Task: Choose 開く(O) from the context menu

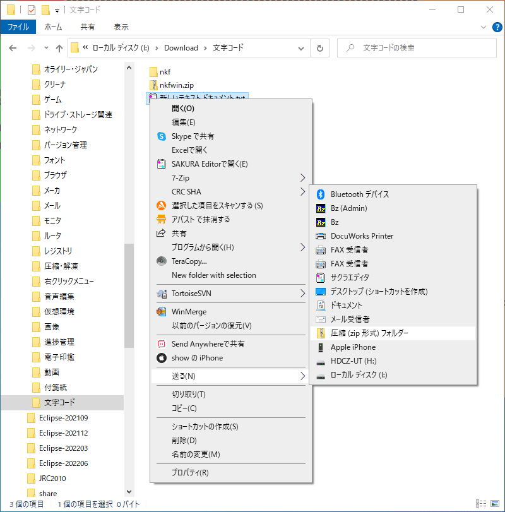Action: point(183,109)
